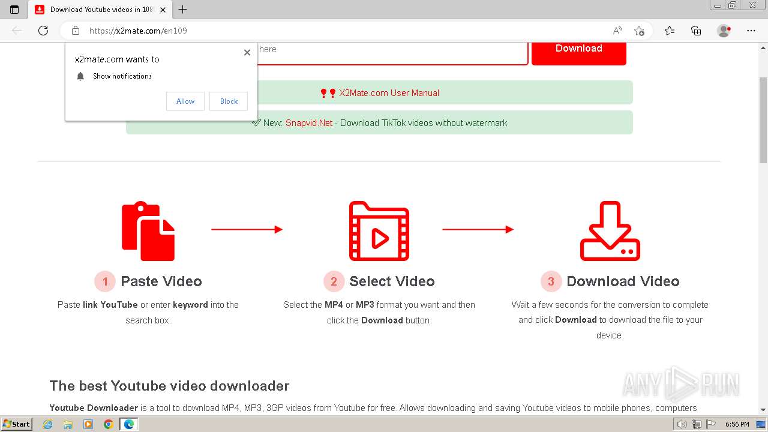Viewport: 768px width, 432px height.
Task: Click scrollbar down arrow
Action: [763, 410]
